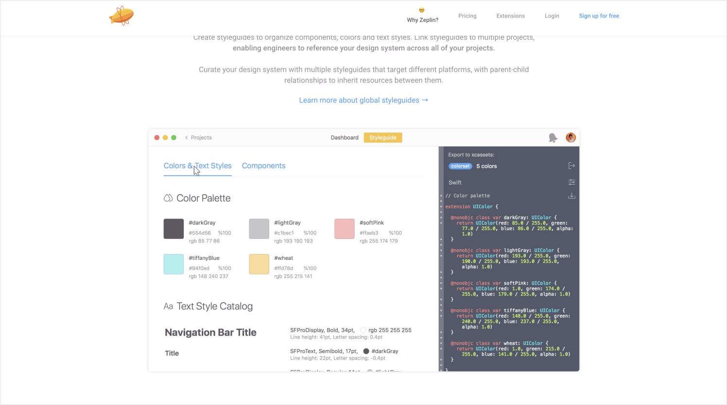Click the user avatar picture
The width and height of the screenshot is (727, 405).
pyautogui.click(x=571, y=137)
